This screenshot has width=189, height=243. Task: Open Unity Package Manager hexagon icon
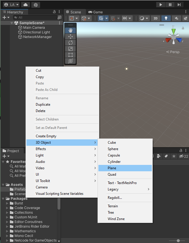tap(36, 5)
